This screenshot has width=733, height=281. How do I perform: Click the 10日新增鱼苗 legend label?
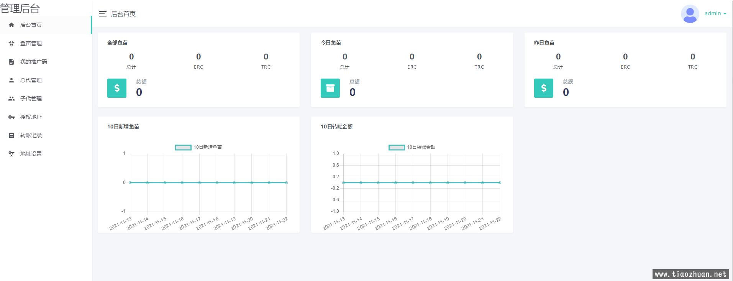point(208,147)
